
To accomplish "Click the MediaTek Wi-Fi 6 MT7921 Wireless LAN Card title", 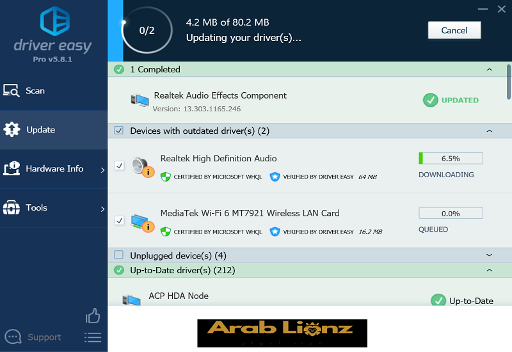I will (250, 213).
